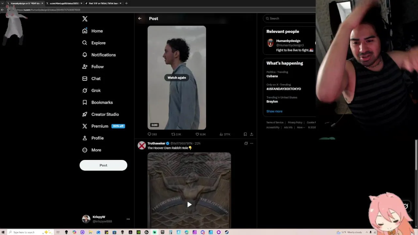Click the browser address bar URL

[49, 10]
